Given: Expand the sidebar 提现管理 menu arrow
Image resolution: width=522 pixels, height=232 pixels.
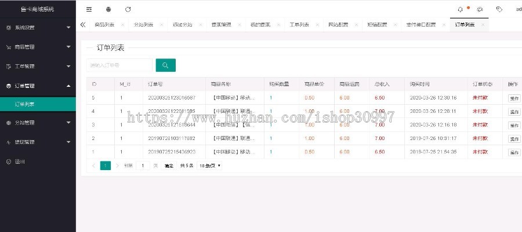Looking at the screenshot, I should 68,142.
